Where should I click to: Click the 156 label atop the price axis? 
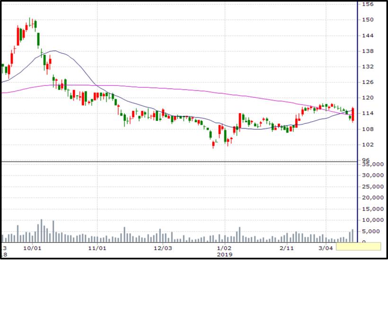click(368, 4)
